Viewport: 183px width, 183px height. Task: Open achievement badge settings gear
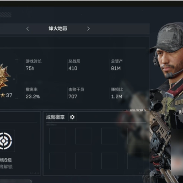click(x=72, y=117)
